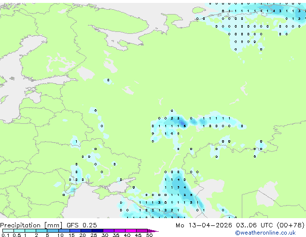Click the '(00+78)' forecast offset text

click(291, 225)
